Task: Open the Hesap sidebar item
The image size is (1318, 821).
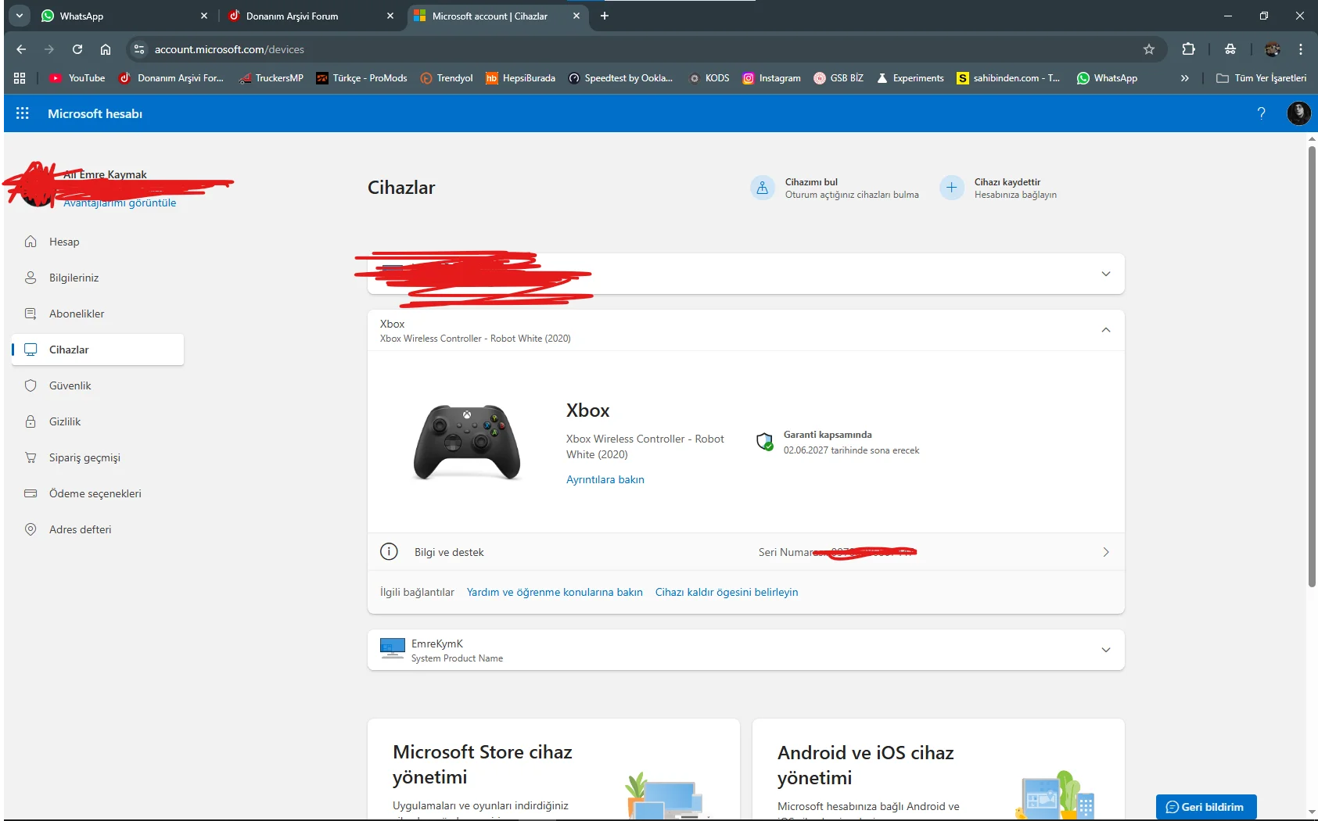Action: click(98, 242)
